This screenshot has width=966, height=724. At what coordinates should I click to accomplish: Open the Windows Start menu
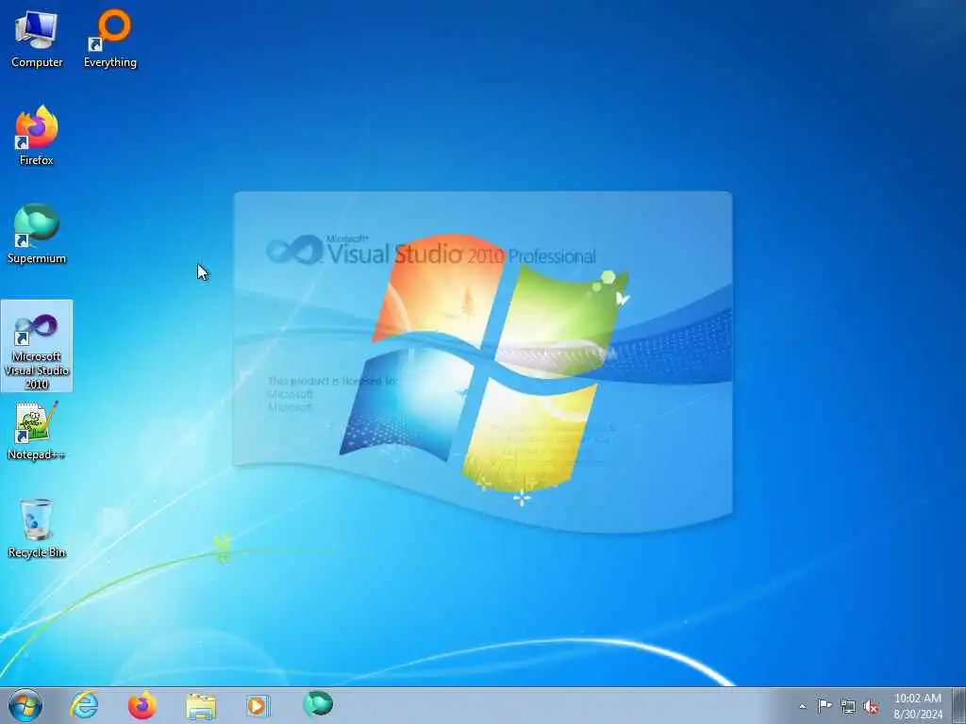click(25, 705)
